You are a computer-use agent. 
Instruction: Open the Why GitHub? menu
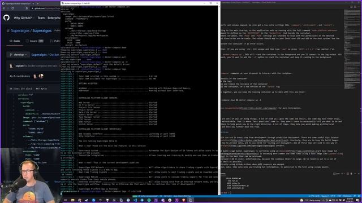(x=24, y=18)
